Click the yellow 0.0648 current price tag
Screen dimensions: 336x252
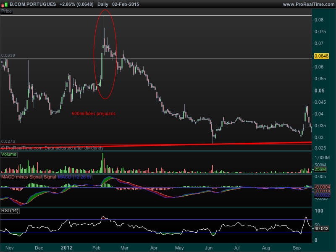click(321, 56)
